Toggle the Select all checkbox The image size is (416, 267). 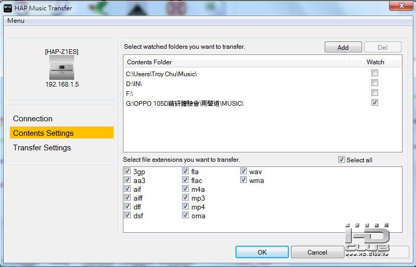point(341,160)
